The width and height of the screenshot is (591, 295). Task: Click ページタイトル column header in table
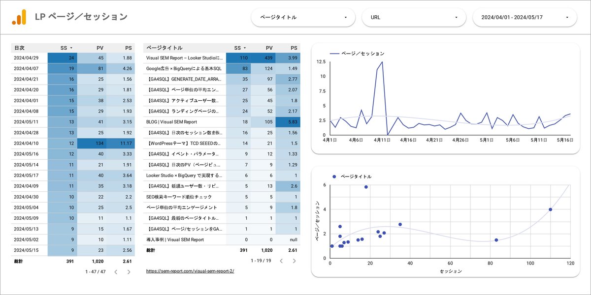[x=164, y=48]
